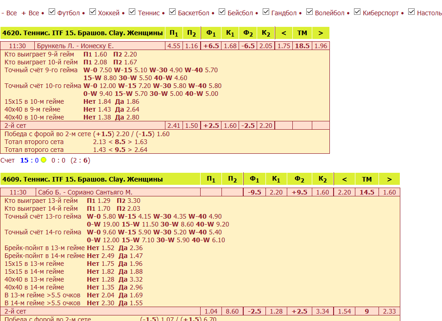Select 2-й сет П2 odds 1.50
The image size is (442, 321).
191,126
